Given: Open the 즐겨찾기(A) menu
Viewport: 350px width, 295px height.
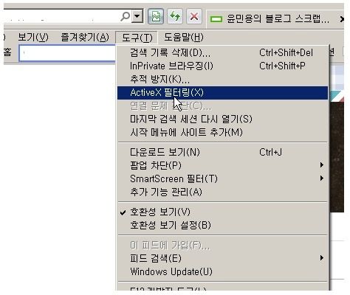Looking at the screenshot, I should [x=85, y=38].
